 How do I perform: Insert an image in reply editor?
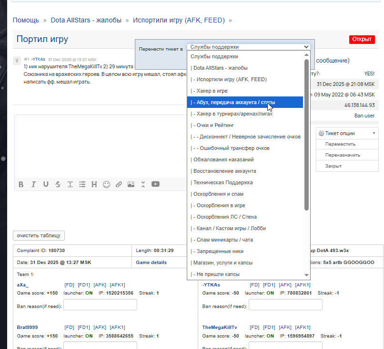pyautogui.click(x=131, y=184)
